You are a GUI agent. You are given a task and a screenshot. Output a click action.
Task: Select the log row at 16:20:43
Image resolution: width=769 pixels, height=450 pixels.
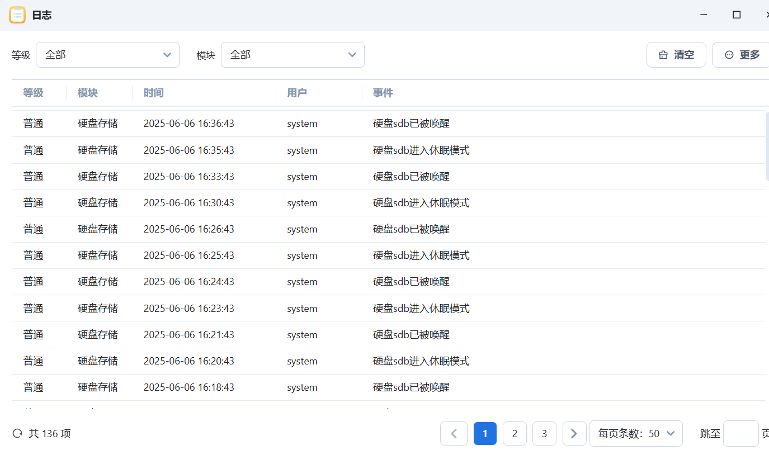pyautogui.click(x=389, y=361)
